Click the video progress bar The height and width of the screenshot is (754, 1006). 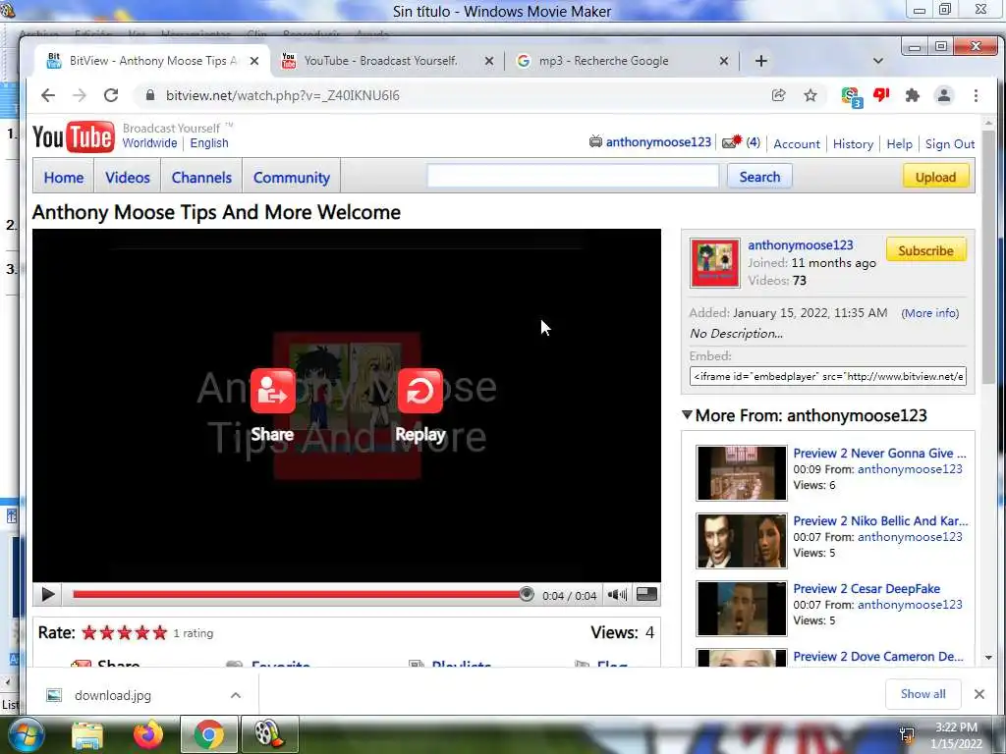[x=299, y=594]
